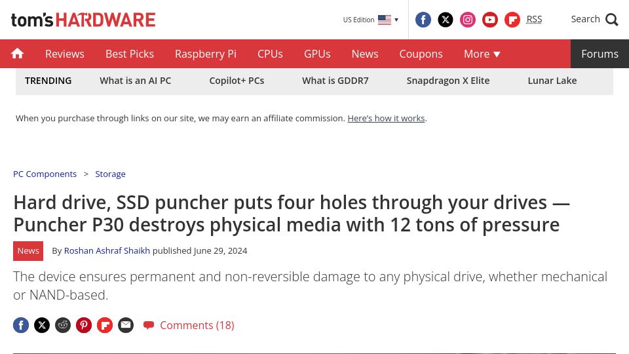
Task: Open the PC Components breadcrumb
Action: coord(45,174)
